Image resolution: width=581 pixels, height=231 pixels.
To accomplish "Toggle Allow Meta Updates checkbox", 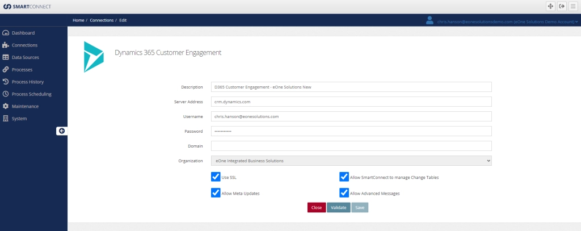I will click(216, 193).
